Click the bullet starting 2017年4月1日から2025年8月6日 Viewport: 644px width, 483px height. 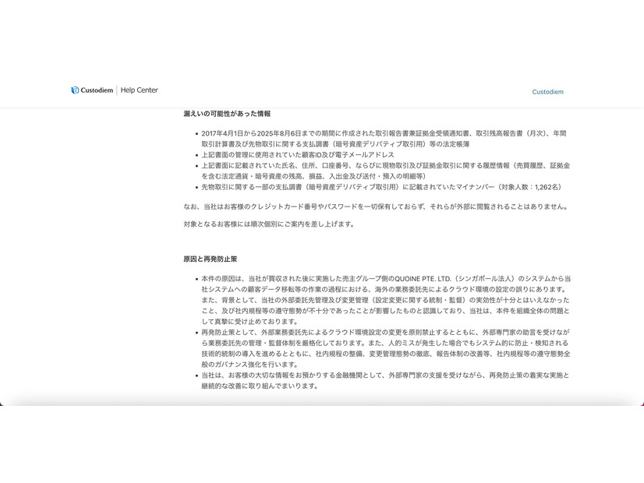384,139
